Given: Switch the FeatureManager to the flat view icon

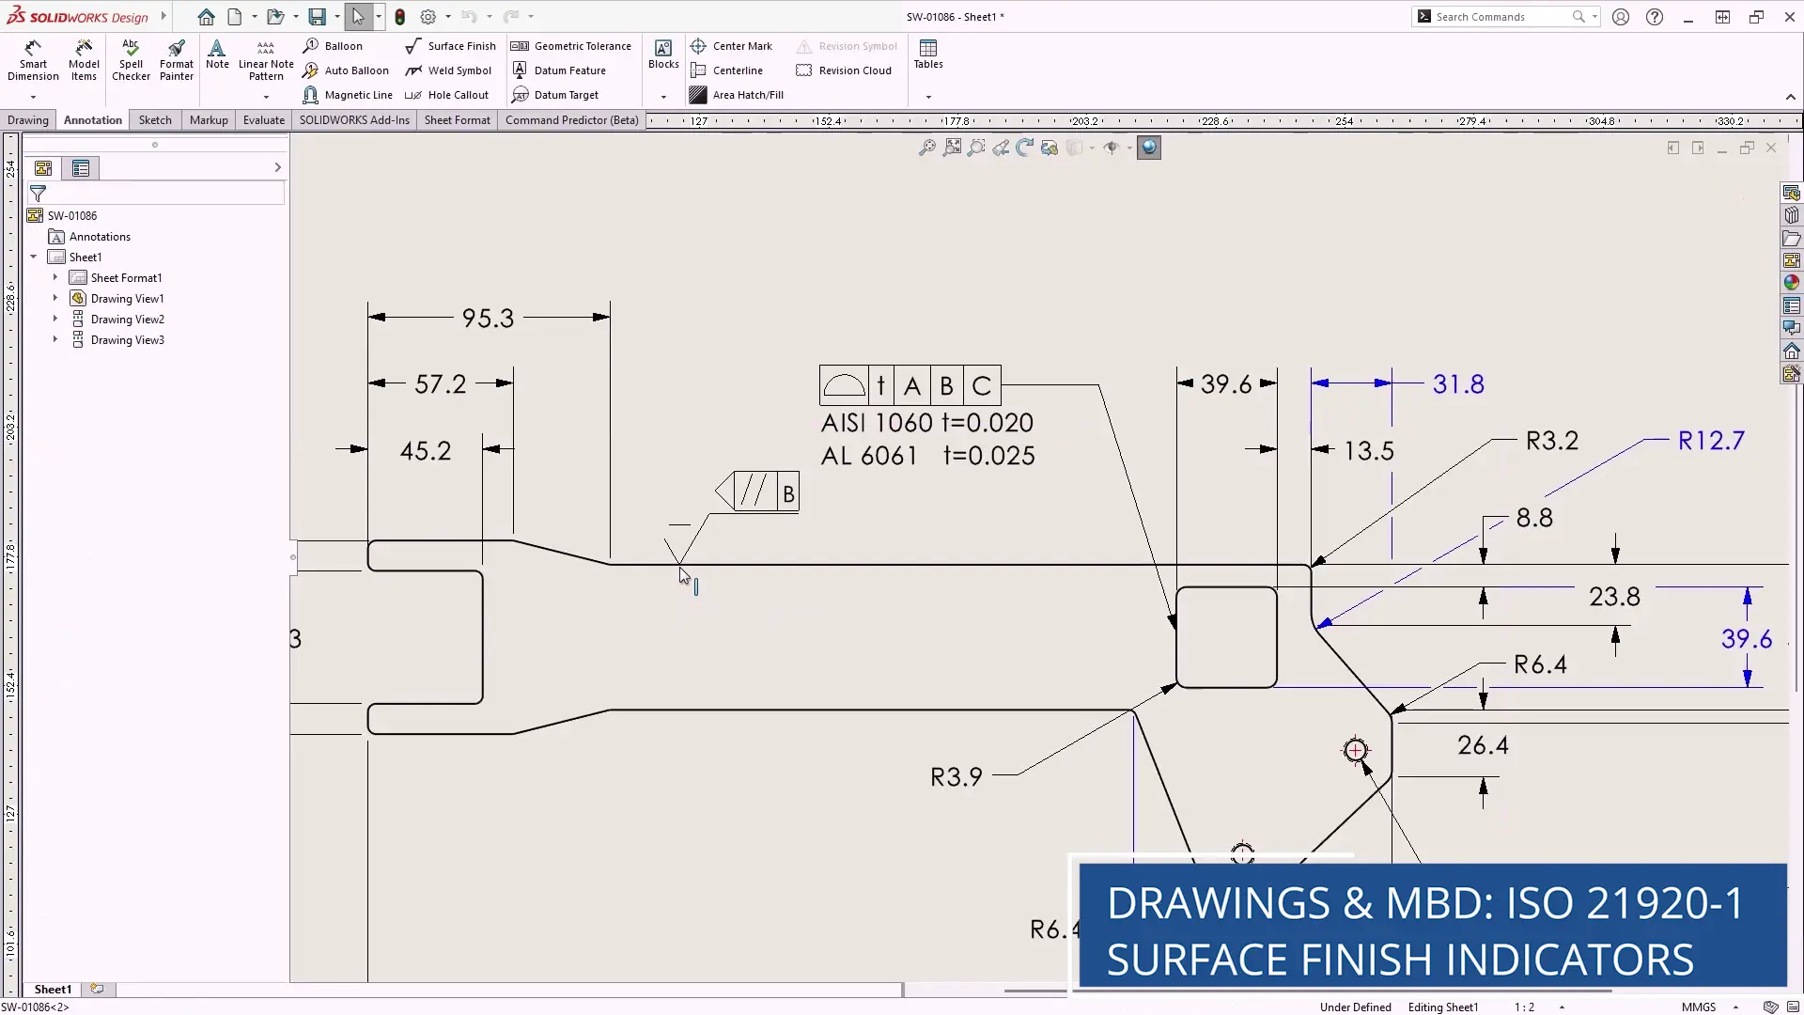Looking at the screenshot, I should (80, 168).
